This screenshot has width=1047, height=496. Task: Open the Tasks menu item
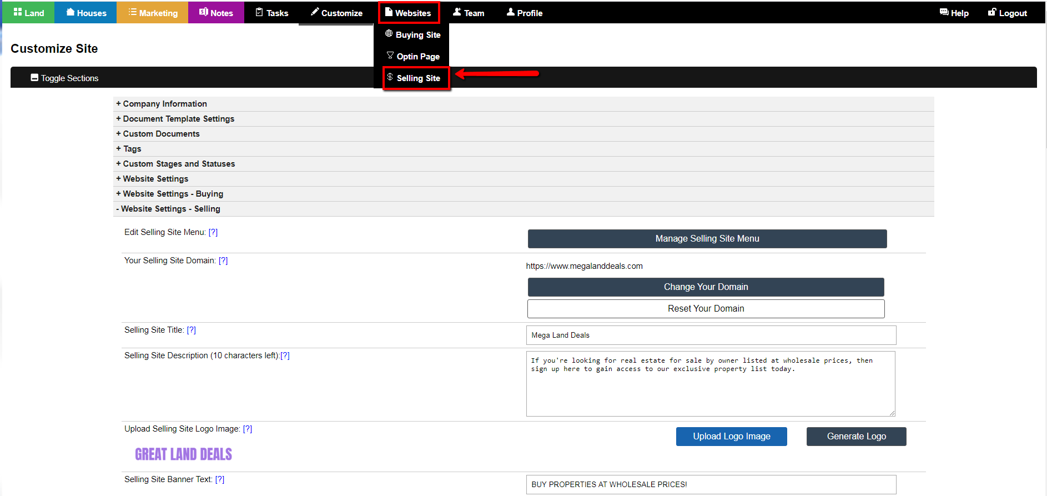click(x=271, y=13)
